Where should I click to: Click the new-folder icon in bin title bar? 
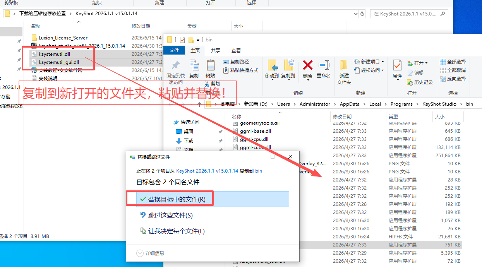tap(191, 40)
